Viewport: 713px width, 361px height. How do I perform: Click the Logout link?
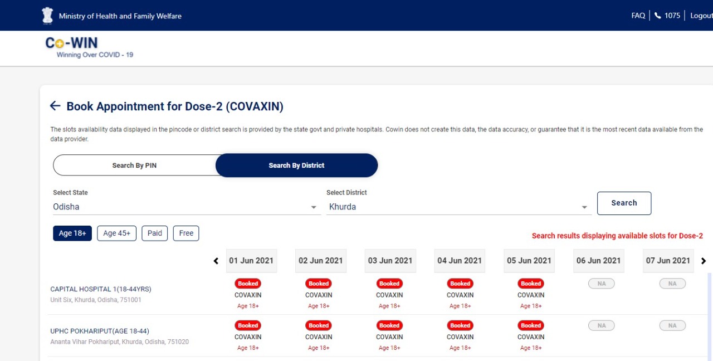coord(701,16)
